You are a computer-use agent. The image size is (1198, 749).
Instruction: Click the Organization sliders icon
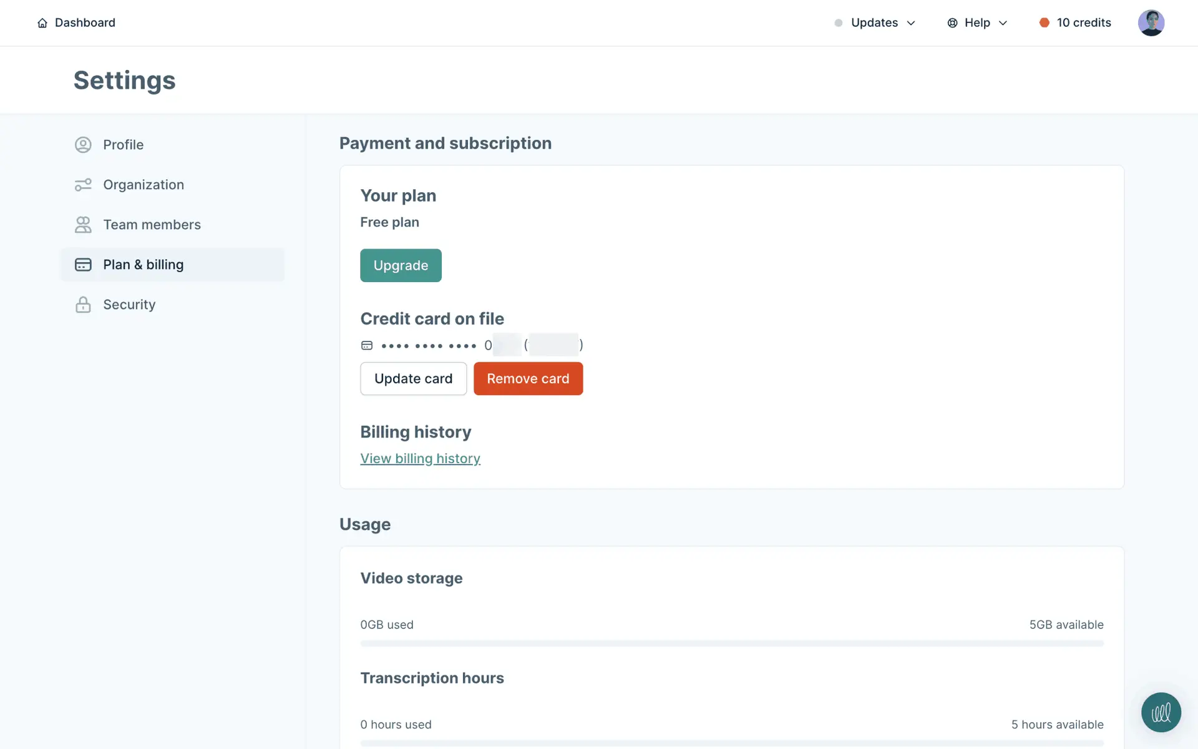click(x=83, y=185)
